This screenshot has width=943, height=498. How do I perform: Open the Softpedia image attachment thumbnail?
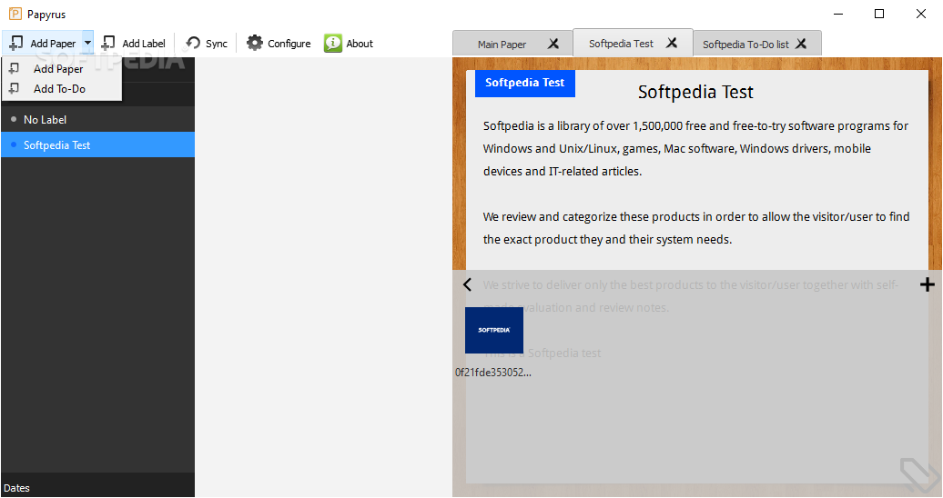tap(493, 330)
